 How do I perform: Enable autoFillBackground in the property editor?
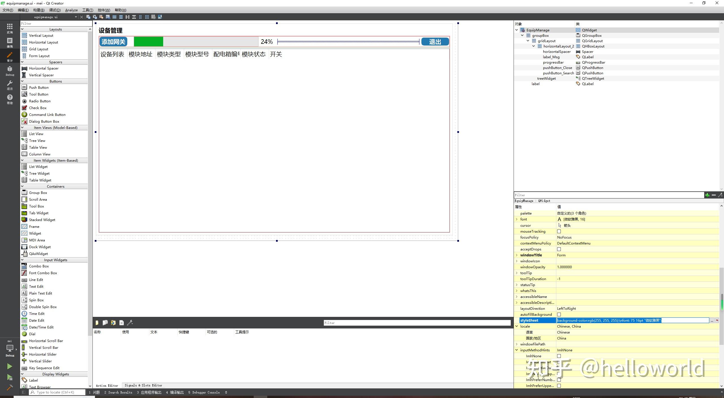(x=559, y=314)
